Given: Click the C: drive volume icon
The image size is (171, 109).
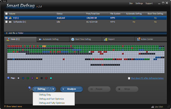Looking at the screenshot, I should [x=10, y=18].
